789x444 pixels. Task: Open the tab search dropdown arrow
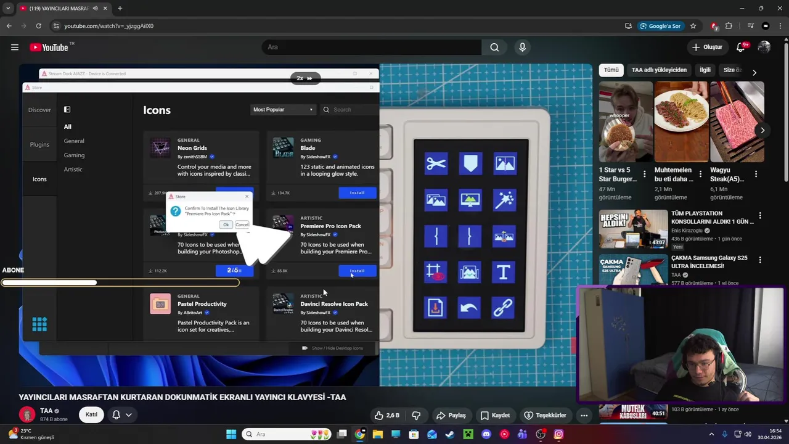tap(8, 8)
